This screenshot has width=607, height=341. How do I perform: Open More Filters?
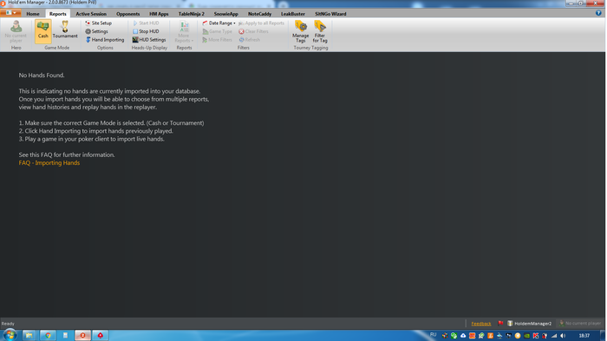[217, 40]
